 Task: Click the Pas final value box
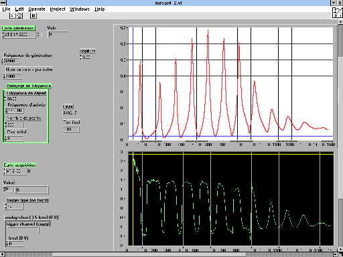tap(71, 129)
